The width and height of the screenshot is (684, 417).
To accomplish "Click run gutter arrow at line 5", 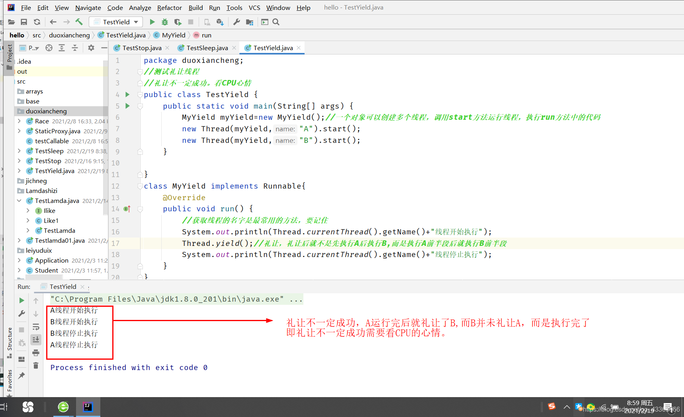I will coord(127,106).
